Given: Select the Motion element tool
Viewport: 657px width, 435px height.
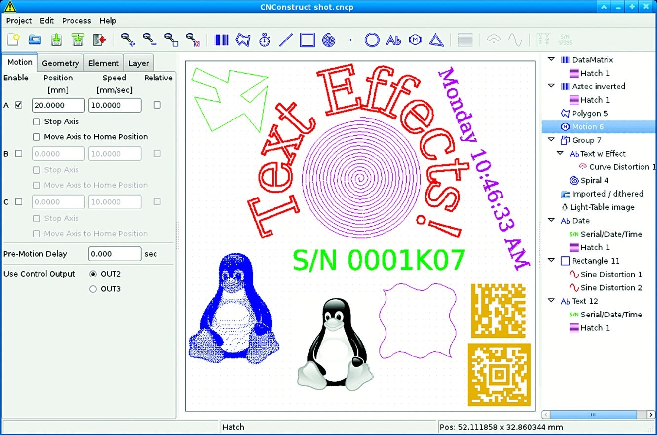Looking at the screenshot, I should pyautogui.click(x=415, y=40).
